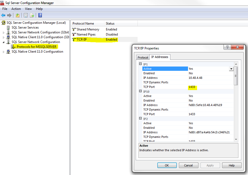Click IP10 address fe80::5efe:10.48.4.48%19
Image resolution: width=248 pixels, height=175 pixels.
(205, 105)
